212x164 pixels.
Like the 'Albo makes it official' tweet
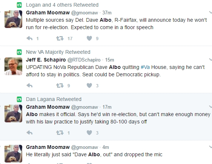click(89, 133)
